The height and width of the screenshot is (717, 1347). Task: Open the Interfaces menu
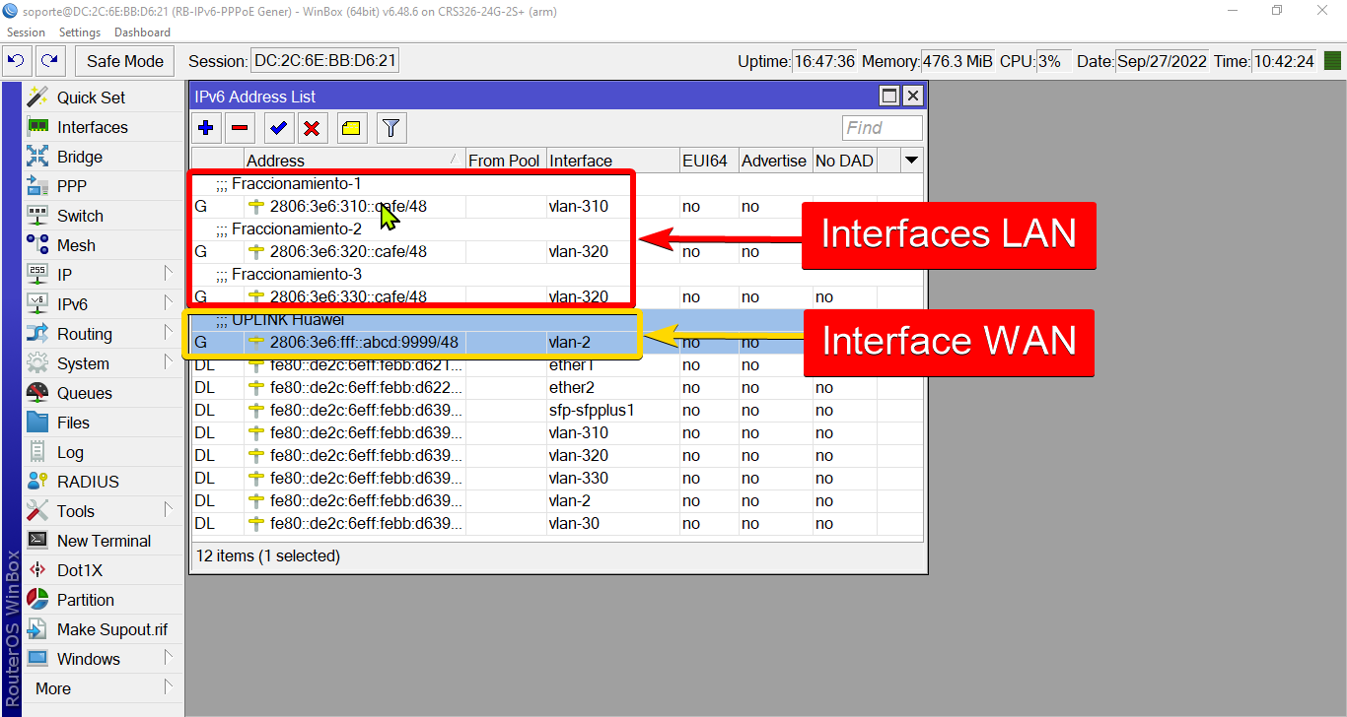92,127
